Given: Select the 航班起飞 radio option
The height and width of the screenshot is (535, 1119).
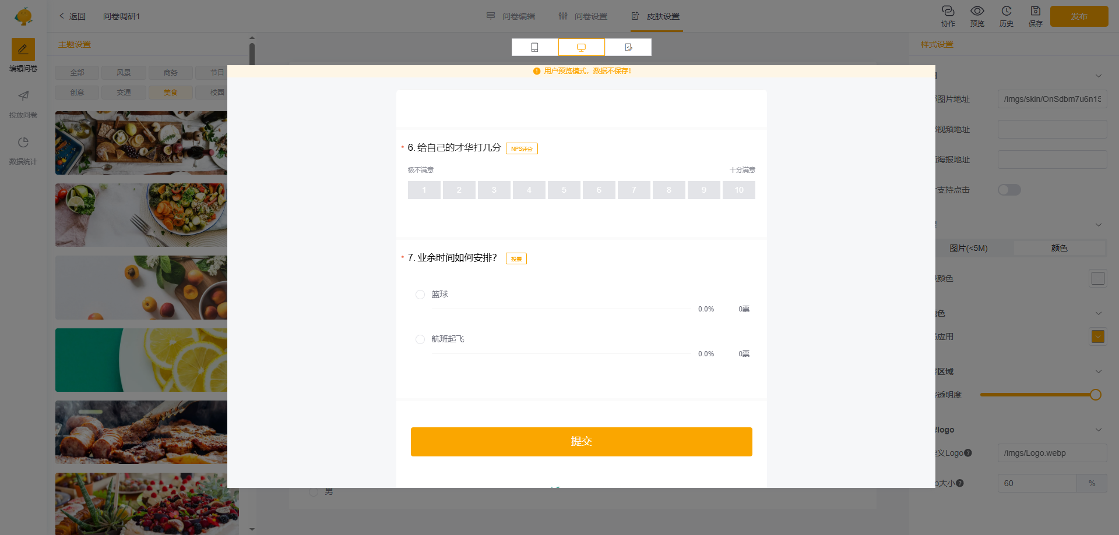Looking at the screenshot, I should click(x=420, y=339).
